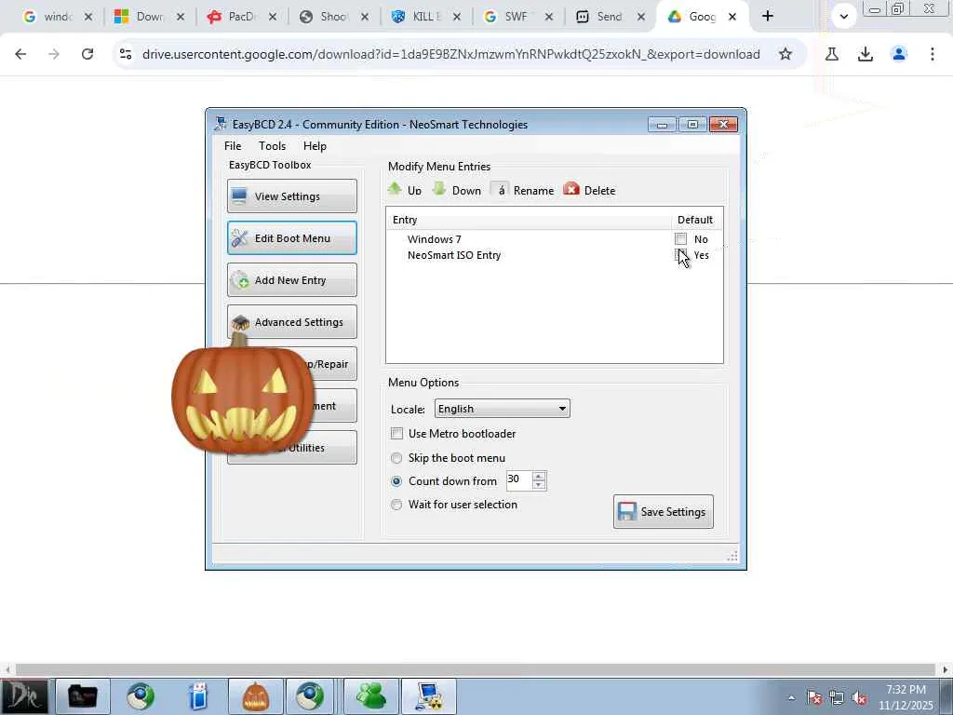Check the Windows 7 default checkbox
This screenshot has width=953, height=715.
coord(680,239)
